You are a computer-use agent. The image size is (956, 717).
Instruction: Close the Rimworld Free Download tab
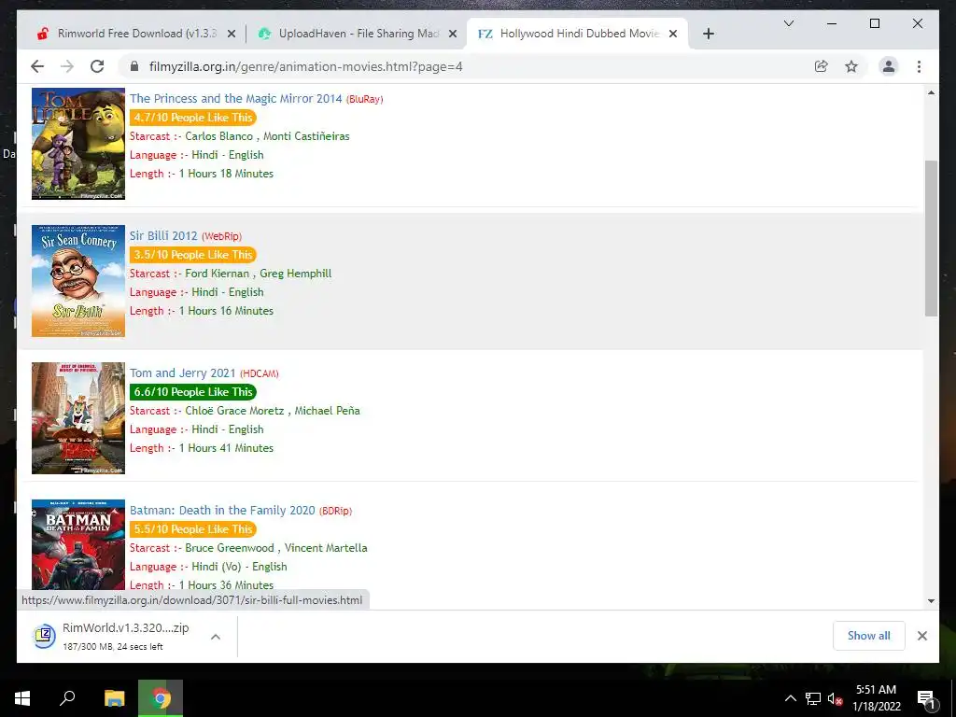click(x=232, y=35)
